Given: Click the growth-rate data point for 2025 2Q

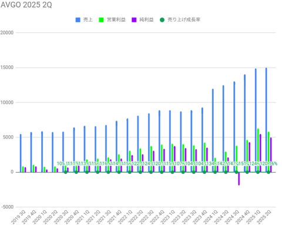Looking at the screenshot, I should coord(268,172).
